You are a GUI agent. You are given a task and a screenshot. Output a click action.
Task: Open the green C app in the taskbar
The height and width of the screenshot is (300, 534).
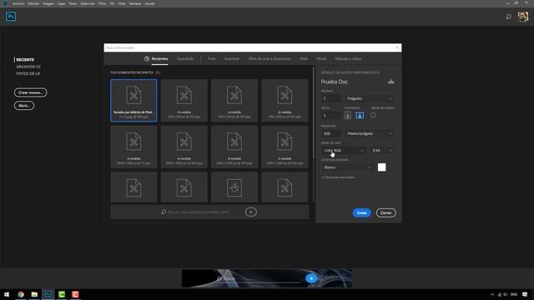click(x=62, y=294)
